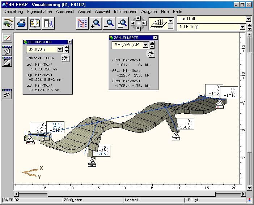Click the exit door icon

click(x=48, y=23)
